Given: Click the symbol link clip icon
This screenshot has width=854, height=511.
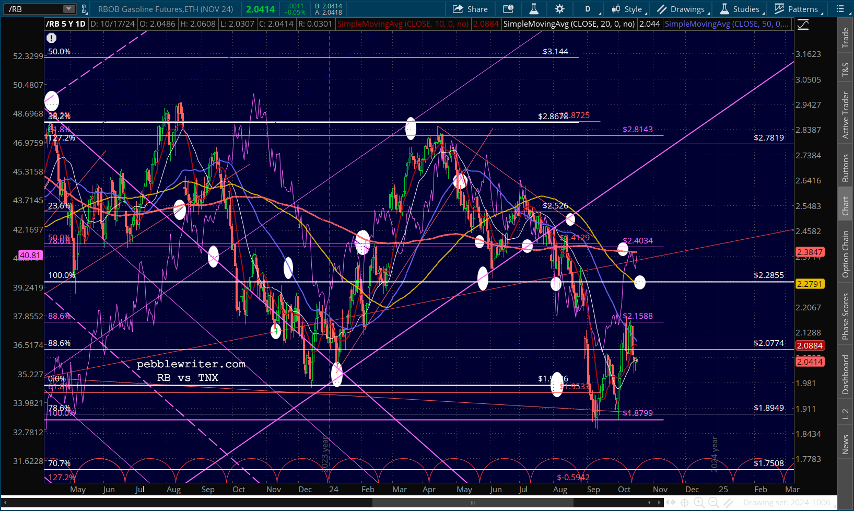Looking at the screenshot, I should [x=84, y=9].
